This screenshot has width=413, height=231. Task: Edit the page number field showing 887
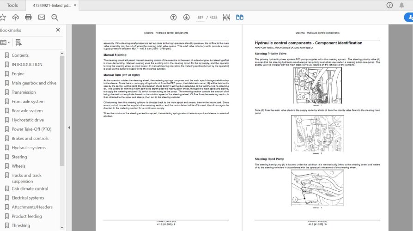click(200, 18)
